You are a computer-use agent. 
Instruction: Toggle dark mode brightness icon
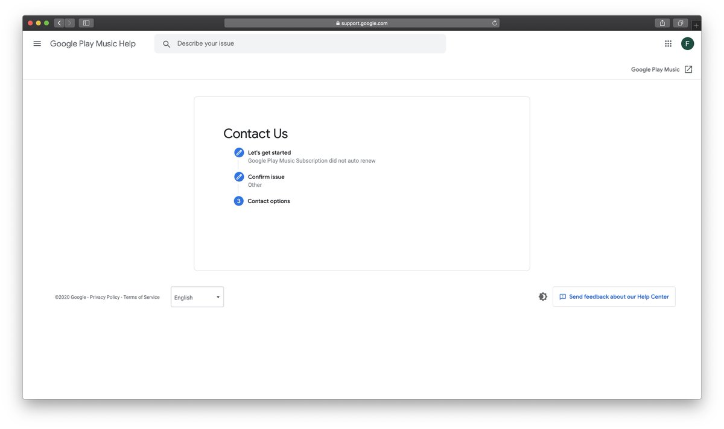(543, 296)
